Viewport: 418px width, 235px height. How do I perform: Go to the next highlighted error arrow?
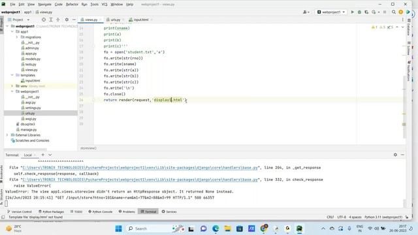pos(402,27)
